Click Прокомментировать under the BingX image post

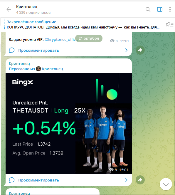coord(38,180)
